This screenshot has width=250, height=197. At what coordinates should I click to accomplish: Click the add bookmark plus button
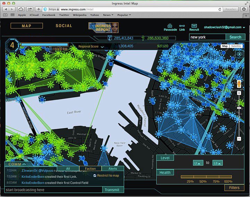click(x=39, y=9)
